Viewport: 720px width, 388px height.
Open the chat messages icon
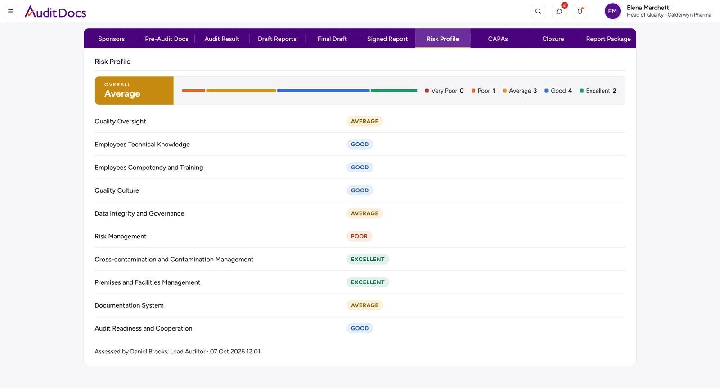tap(559, 11)
